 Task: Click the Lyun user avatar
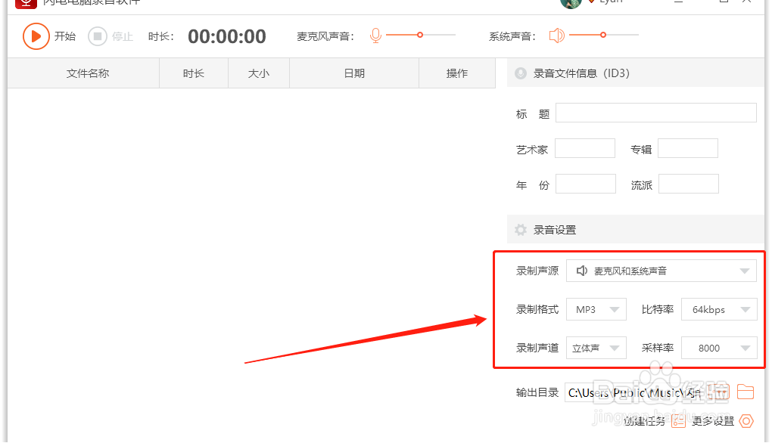coord(570,5)
